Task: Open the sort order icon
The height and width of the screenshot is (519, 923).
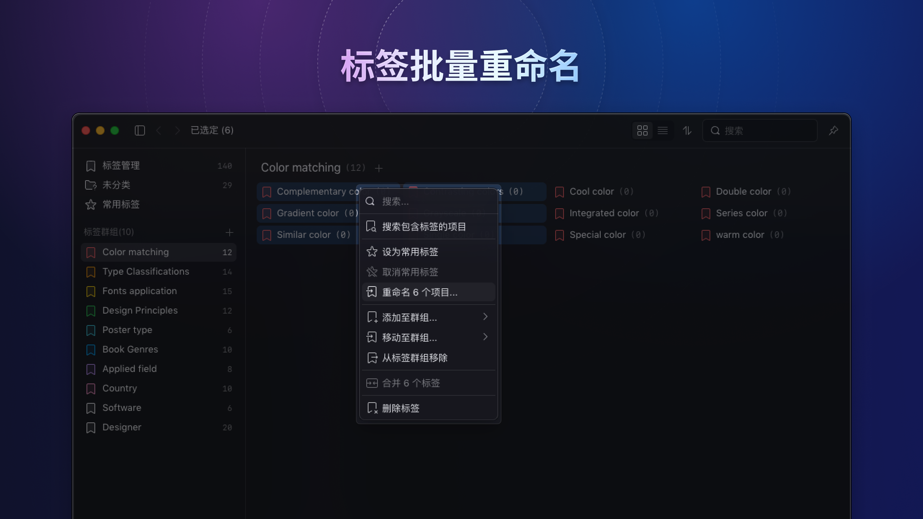Action: tap(688, 130)
